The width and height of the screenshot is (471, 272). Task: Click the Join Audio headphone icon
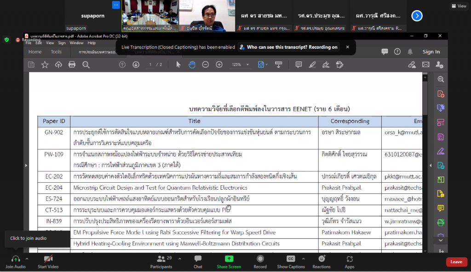pos(16,259)
